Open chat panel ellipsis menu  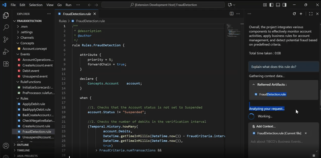pyautogui.click(x=250, y=14)
